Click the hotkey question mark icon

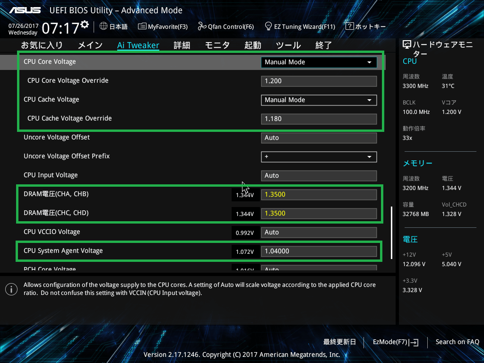click(349, 26)
